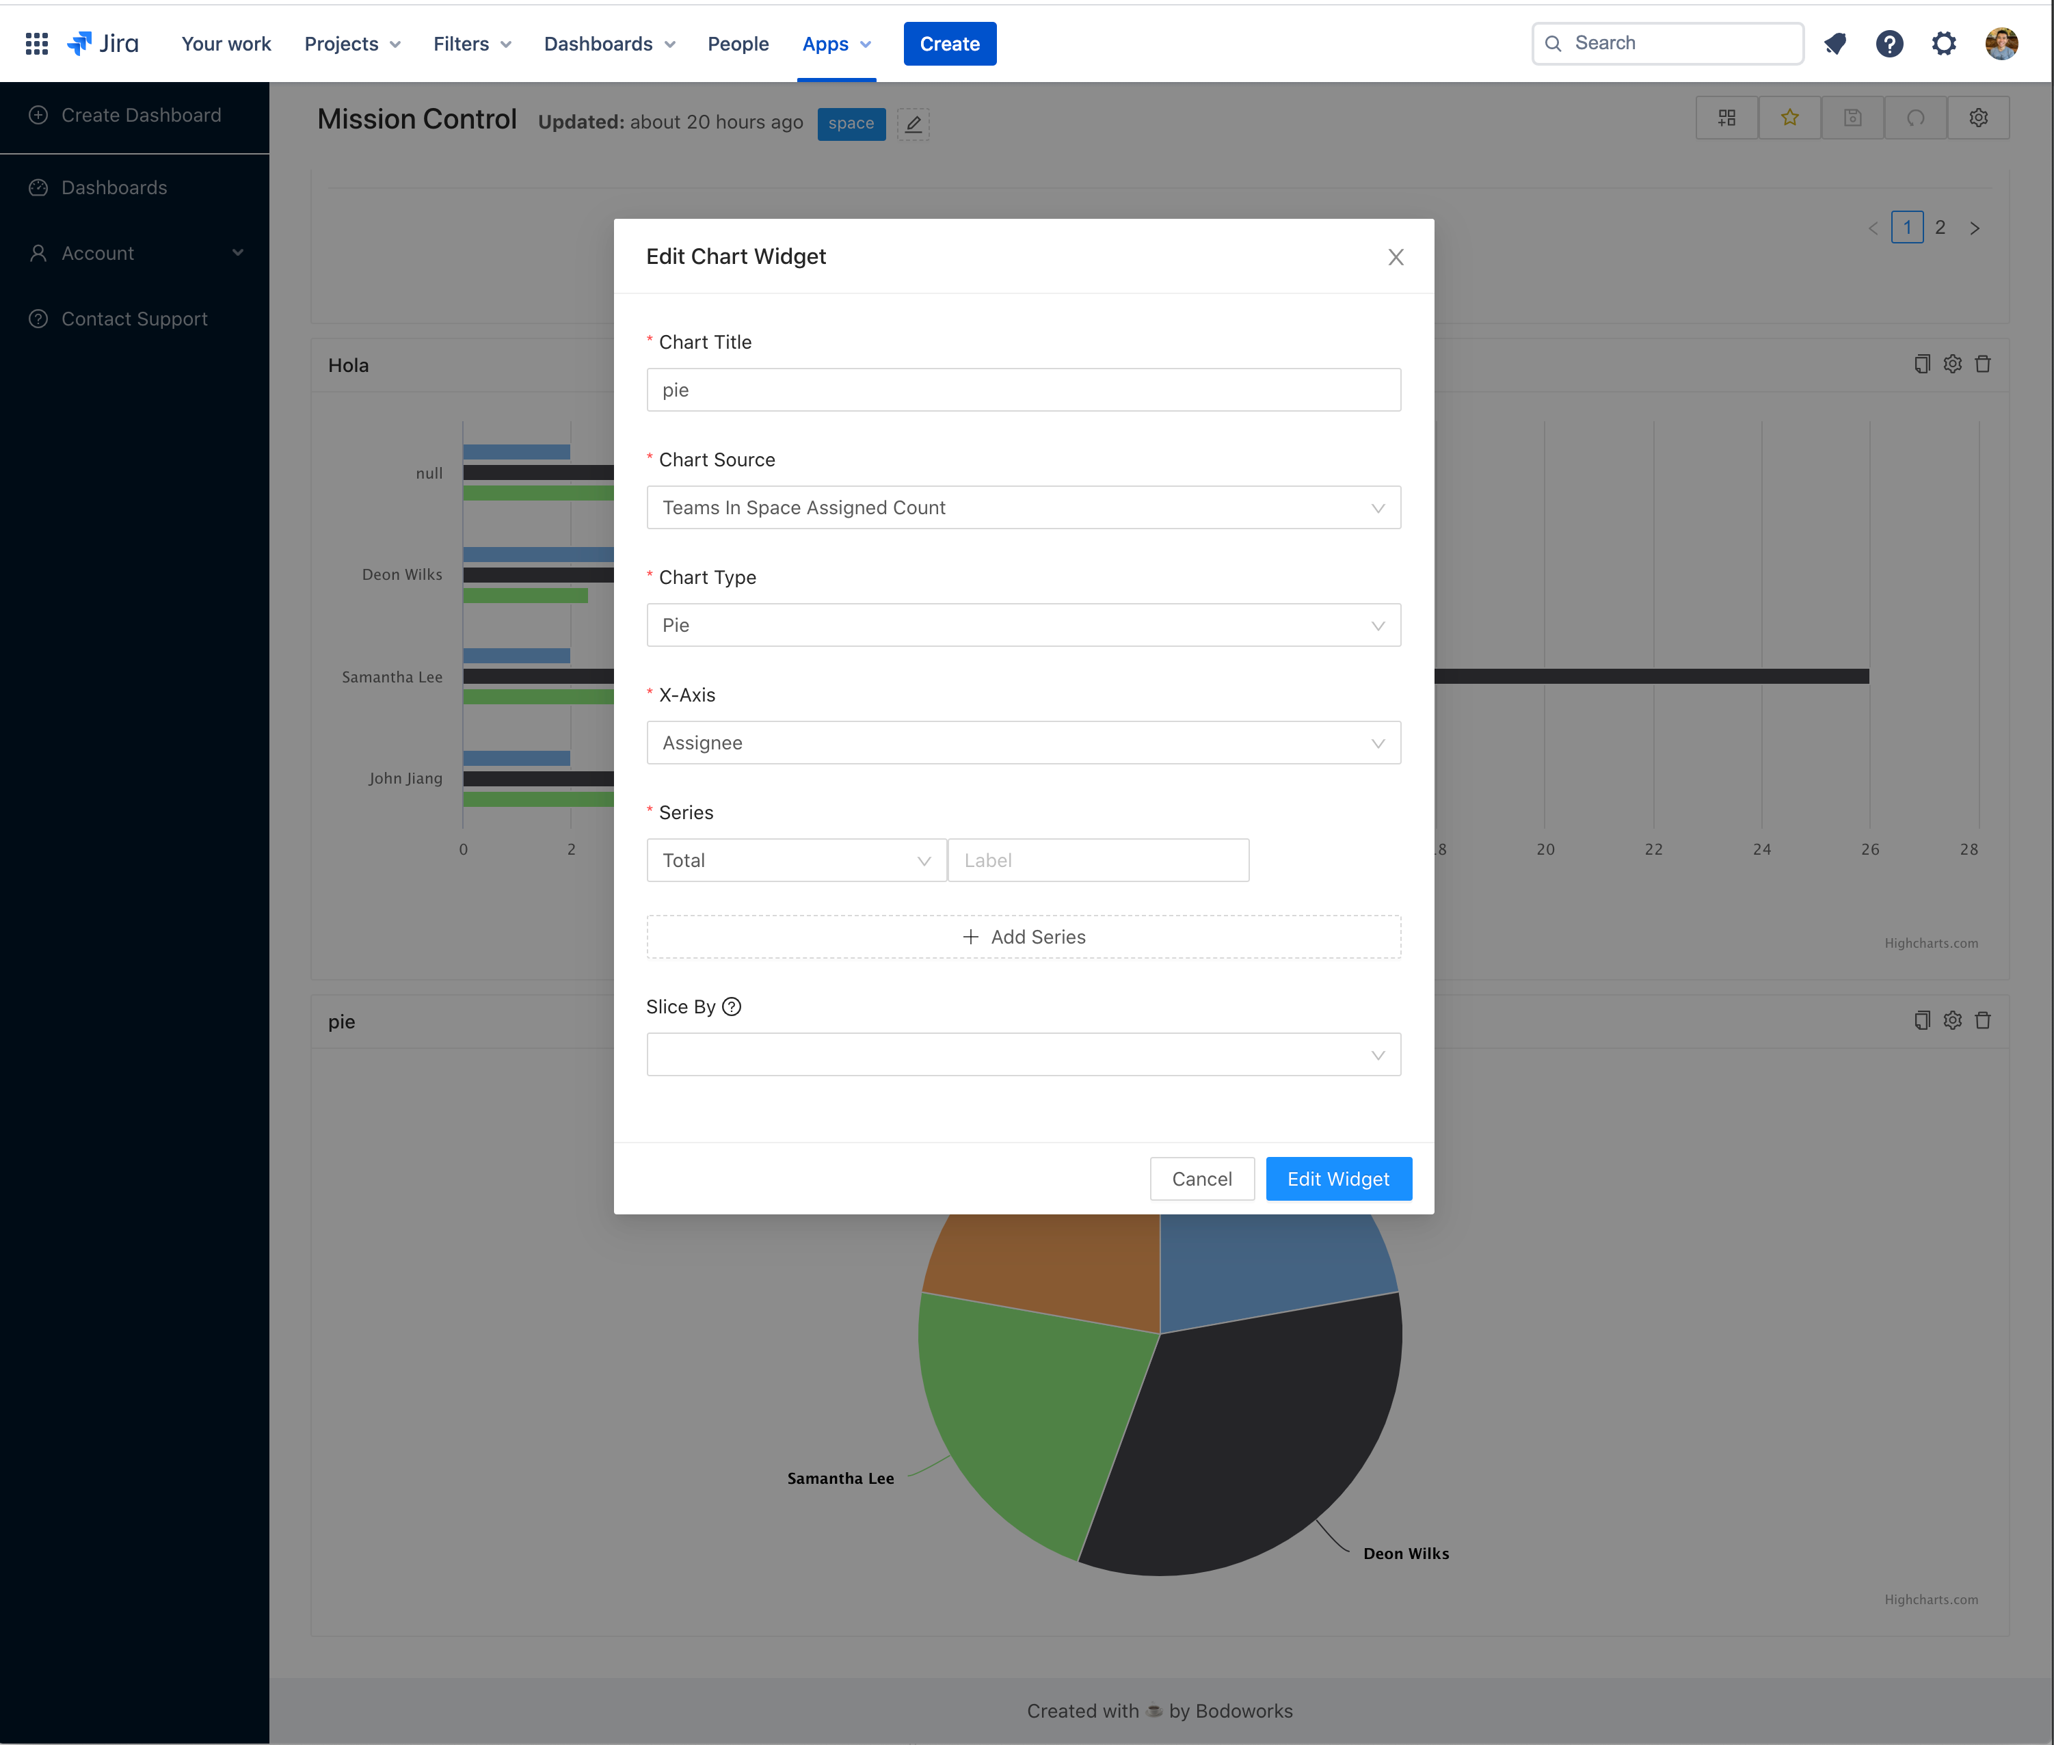Open the Chart Source dropdown
The height and width of the screenshot is (1745, 2054).
point(1024,507)
